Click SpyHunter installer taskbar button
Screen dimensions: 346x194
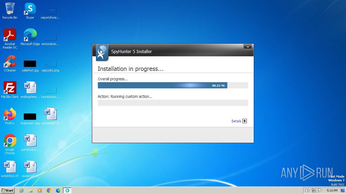67,190
